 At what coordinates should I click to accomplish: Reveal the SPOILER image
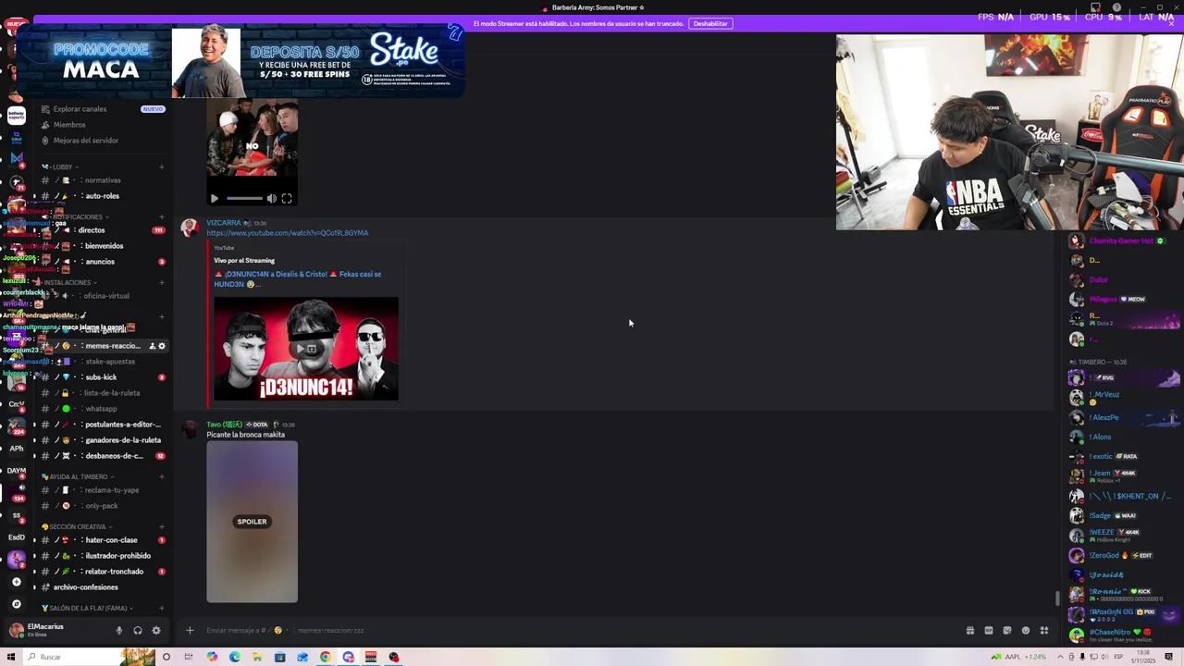[252, 522]
